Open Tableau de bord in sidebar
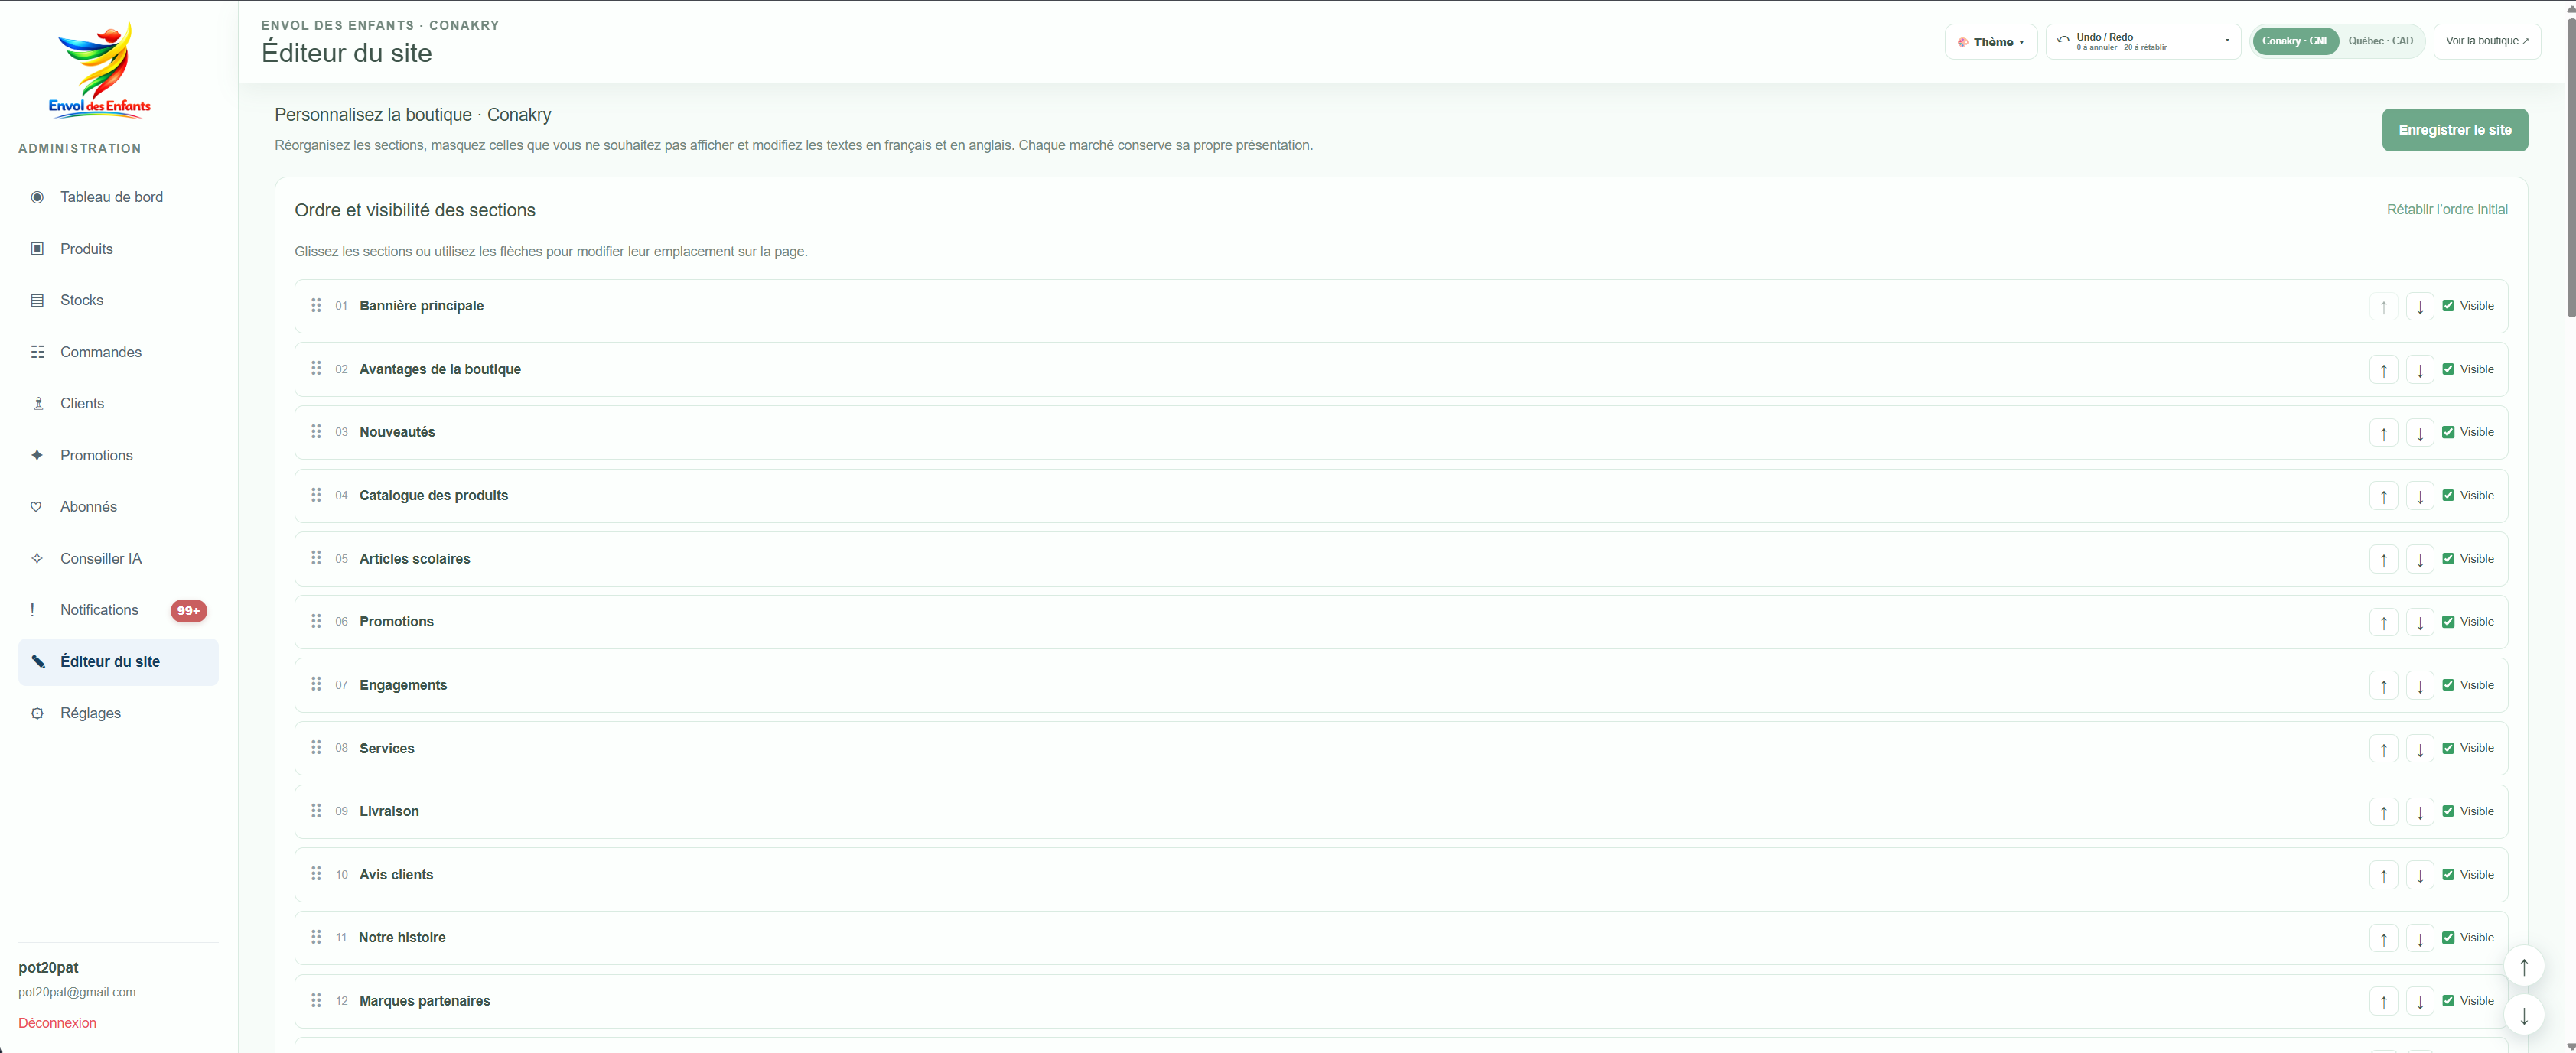Image resolution: width=2576 pixels, height=1053 pixels. pyautogui.click(x=118, y=197)
